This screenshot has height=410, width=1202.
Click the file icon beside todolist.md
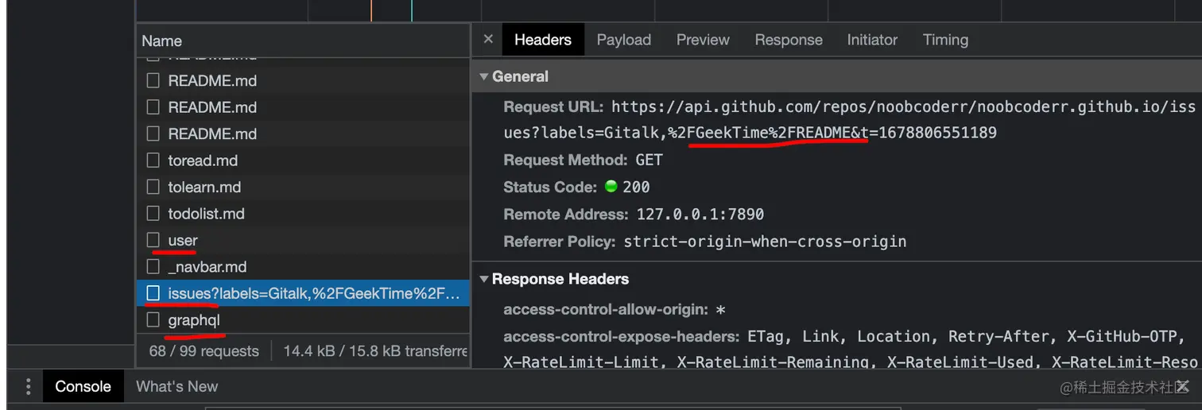pyautogui.click(x=153, y=214)
